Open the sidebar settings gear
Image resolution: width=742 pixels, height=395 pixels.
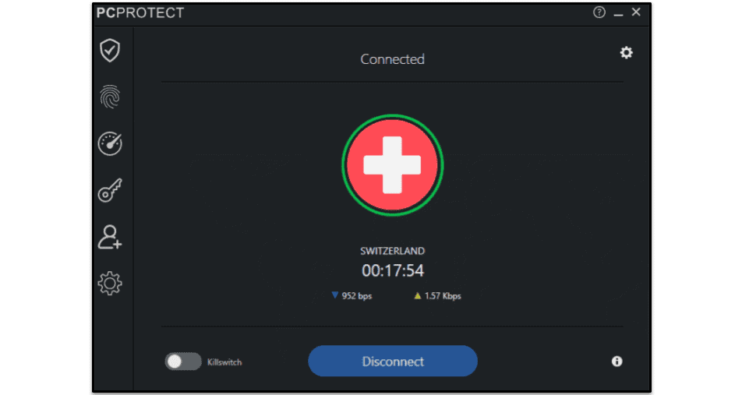[x=110, y=284]
